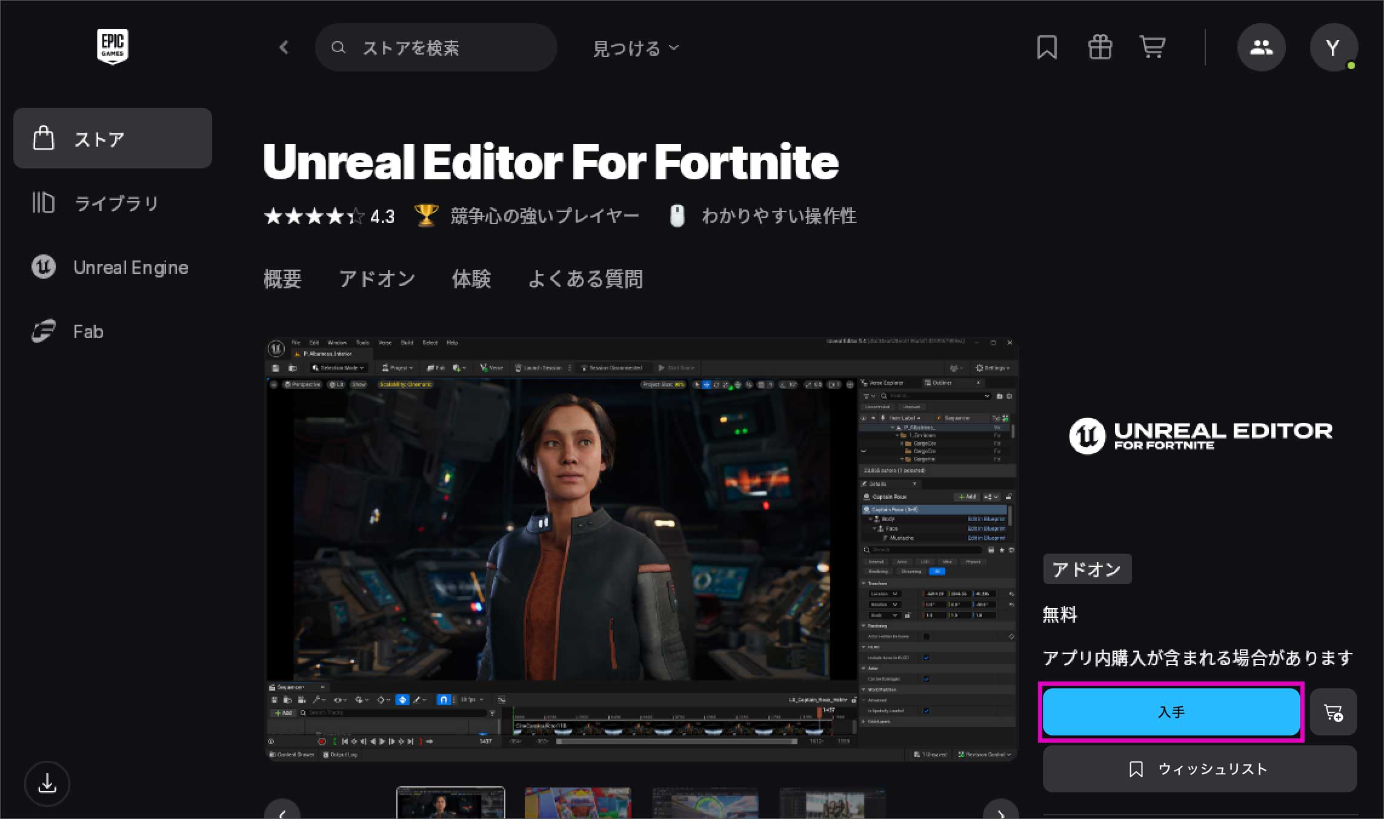The height and width of the screenshot is (819, 1384).
Task: Open the Y profile avatar
Action: 1332,47
